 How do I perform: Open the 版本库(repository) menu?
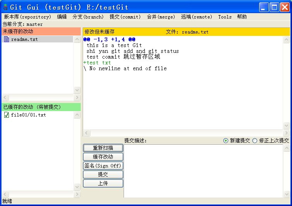pyautogui.click(x=27, y=17)
